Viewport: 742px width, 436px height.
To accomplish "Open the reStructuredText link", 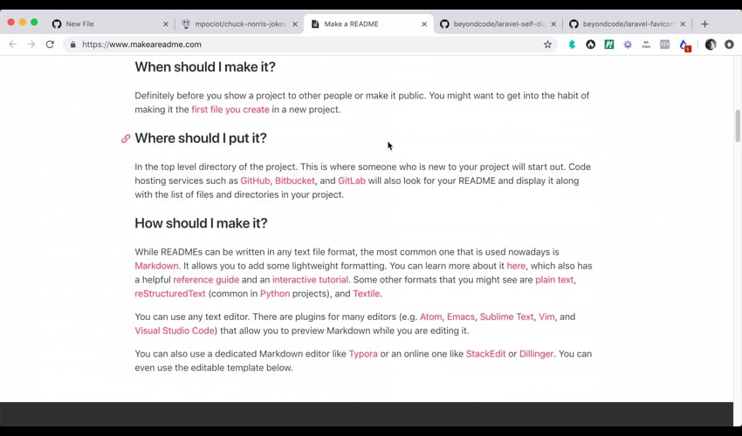I will pyautogui.click(x=170, y=293).
